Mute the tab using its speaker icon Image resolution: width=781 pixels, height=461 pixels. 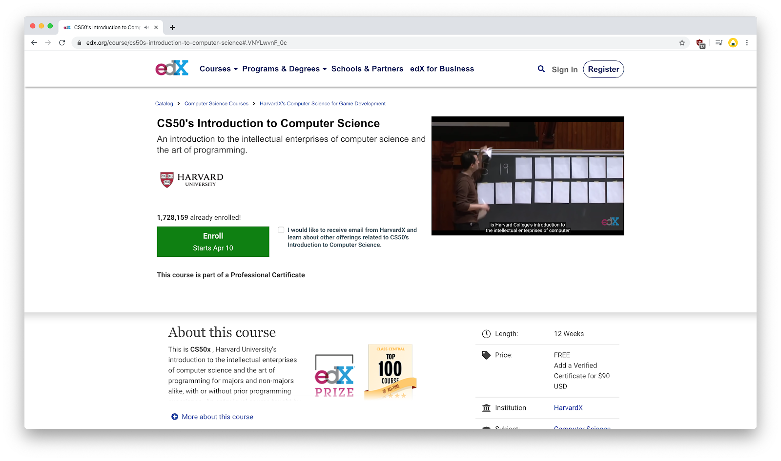pos(146,27)
